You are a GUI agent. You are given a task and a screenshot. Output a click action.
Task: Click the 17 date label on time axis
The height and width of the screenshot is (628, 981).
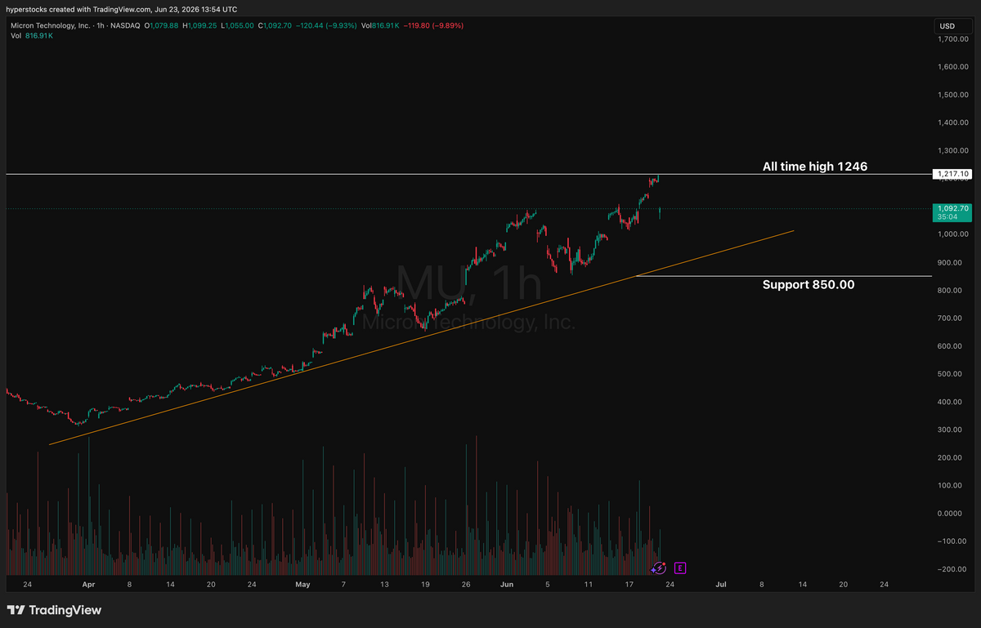[x=629, y=585]
